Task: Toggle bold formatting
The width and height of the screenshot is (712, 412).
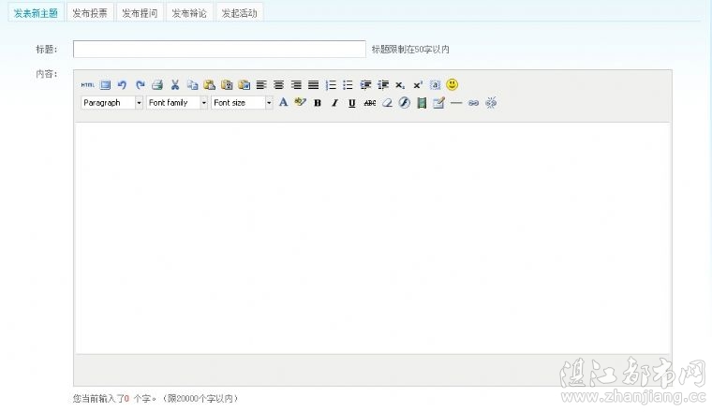Action: click(x=318, y=103)
